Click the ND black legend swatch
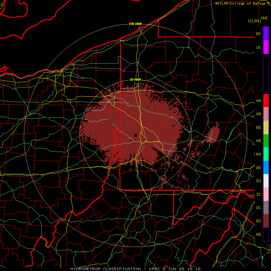 pyautogui.click(x=266, y=234)
